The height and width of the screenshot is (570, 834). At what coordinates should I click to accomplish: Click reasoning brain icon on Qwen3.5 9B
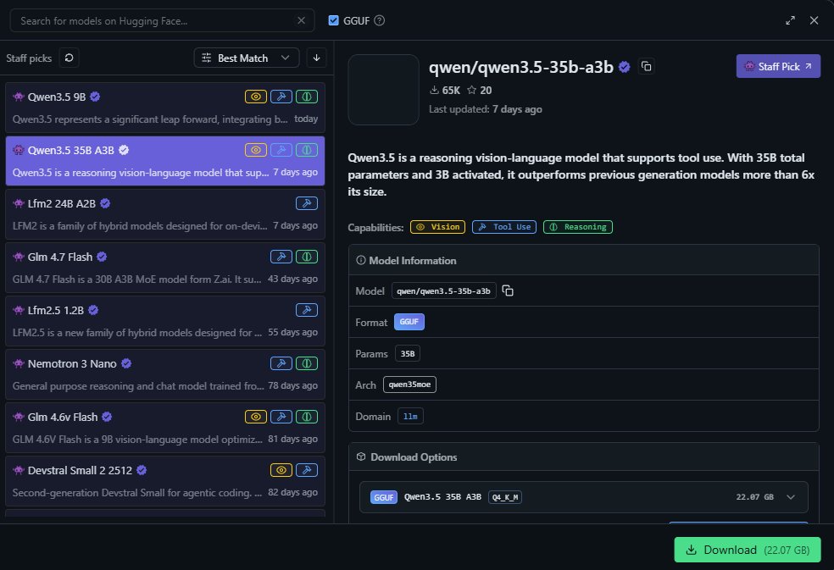[307, 97]
